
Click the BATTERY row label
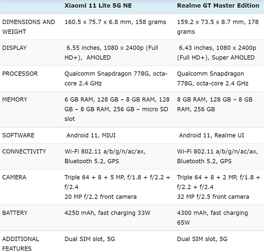click(x=15, y=213)
